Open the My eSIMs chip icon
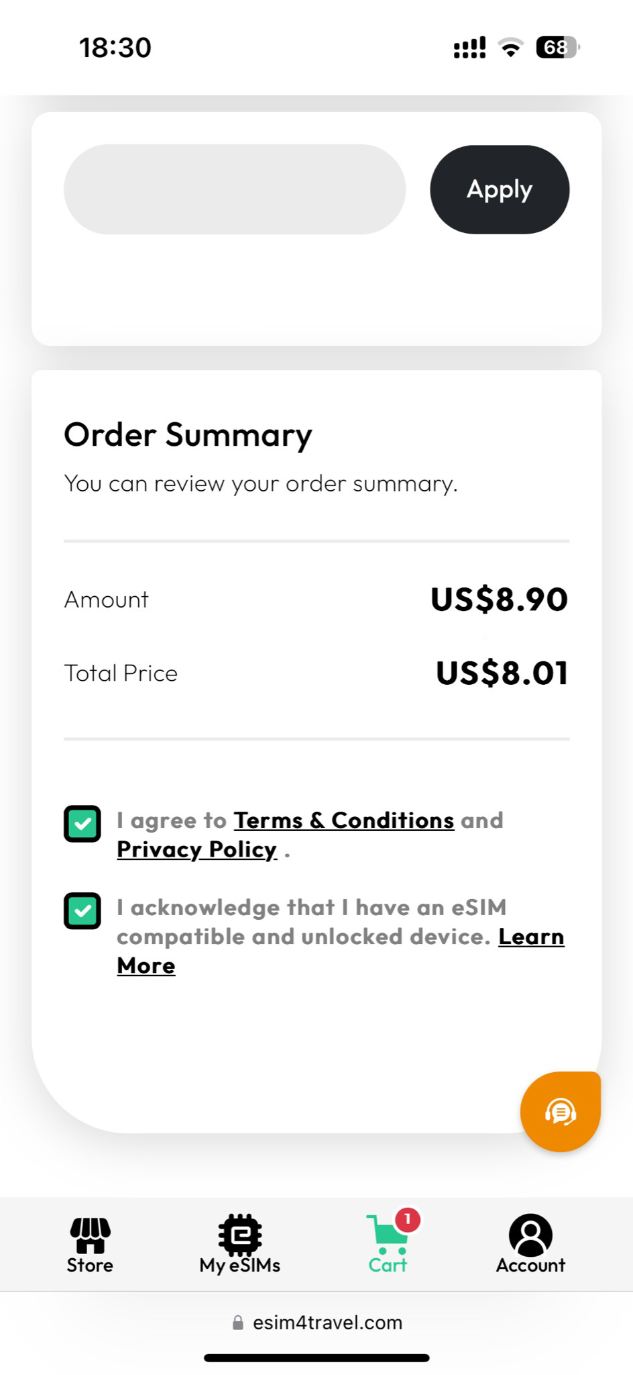Screen dimensions: 633x1375 click(239, 1234)
